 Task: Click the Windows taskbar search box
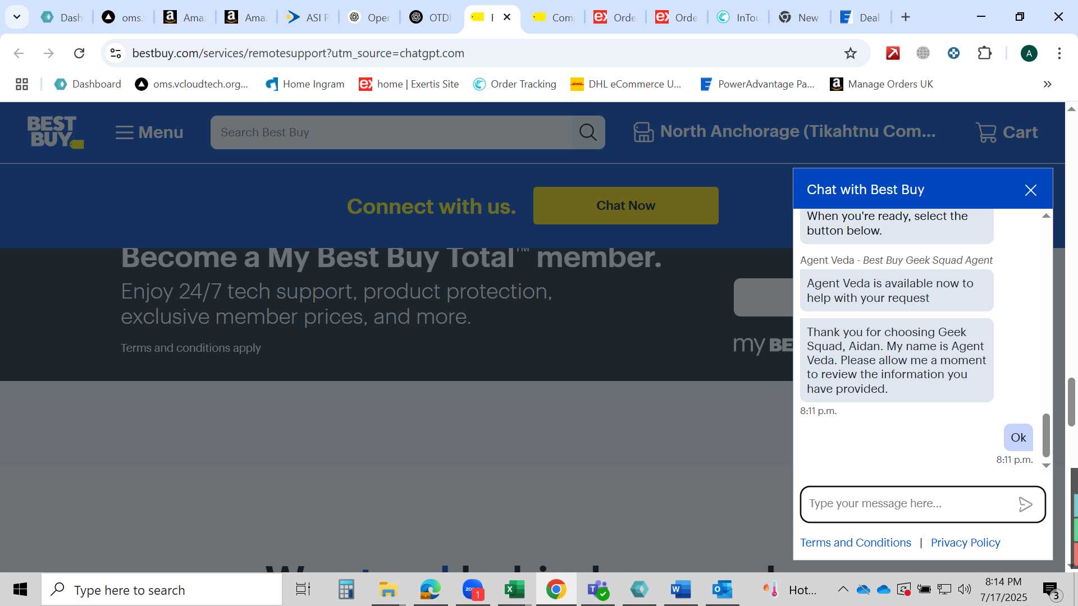coord(162,590)
